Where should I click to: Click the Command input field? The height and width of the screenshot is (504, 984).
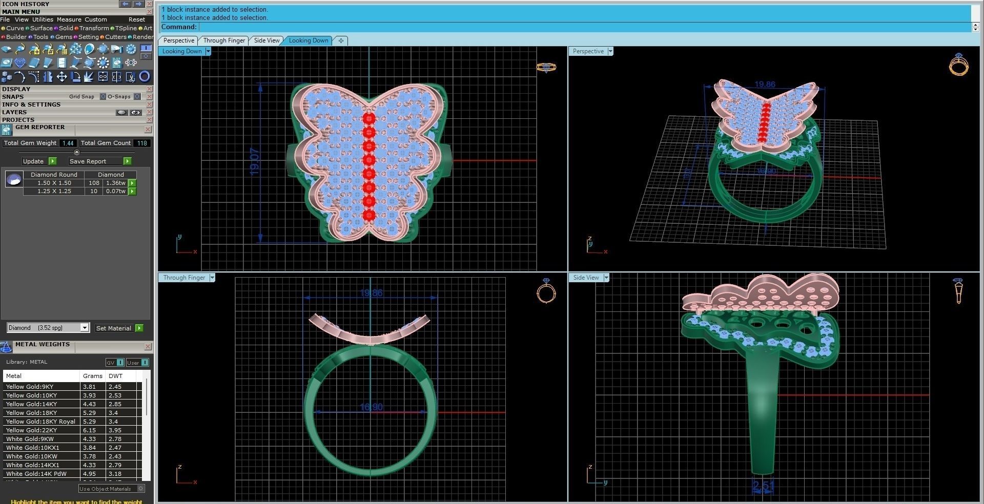click(584, 27)
